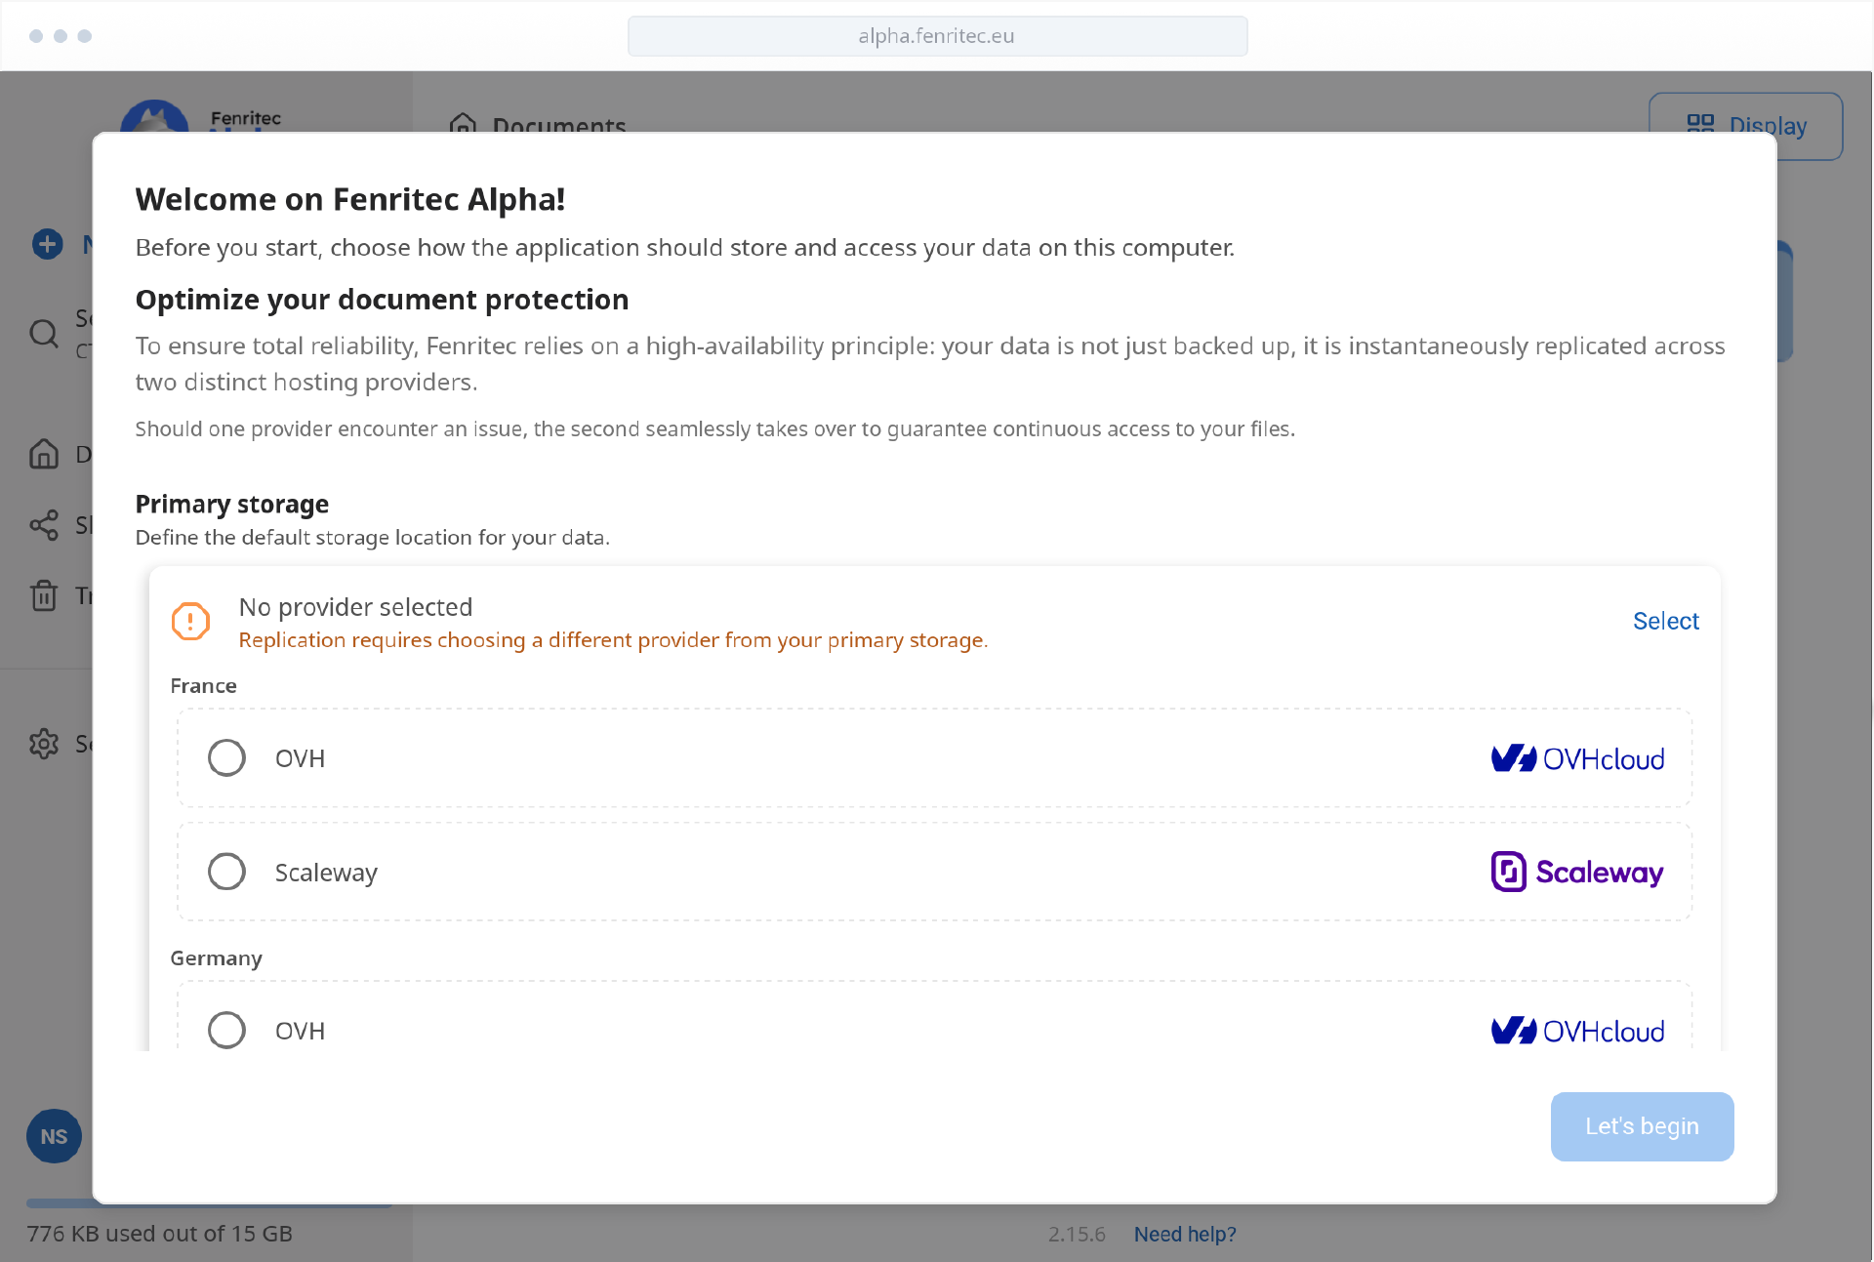Click the browser address bar
1874x1262 pixels.
(x=937, y=36)
